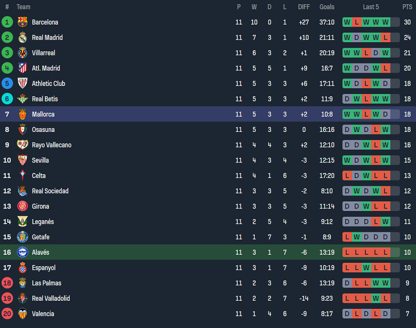Sort table by PTS column header
The width and height of the screenshot is (416, 328).
tap(407, 7)
